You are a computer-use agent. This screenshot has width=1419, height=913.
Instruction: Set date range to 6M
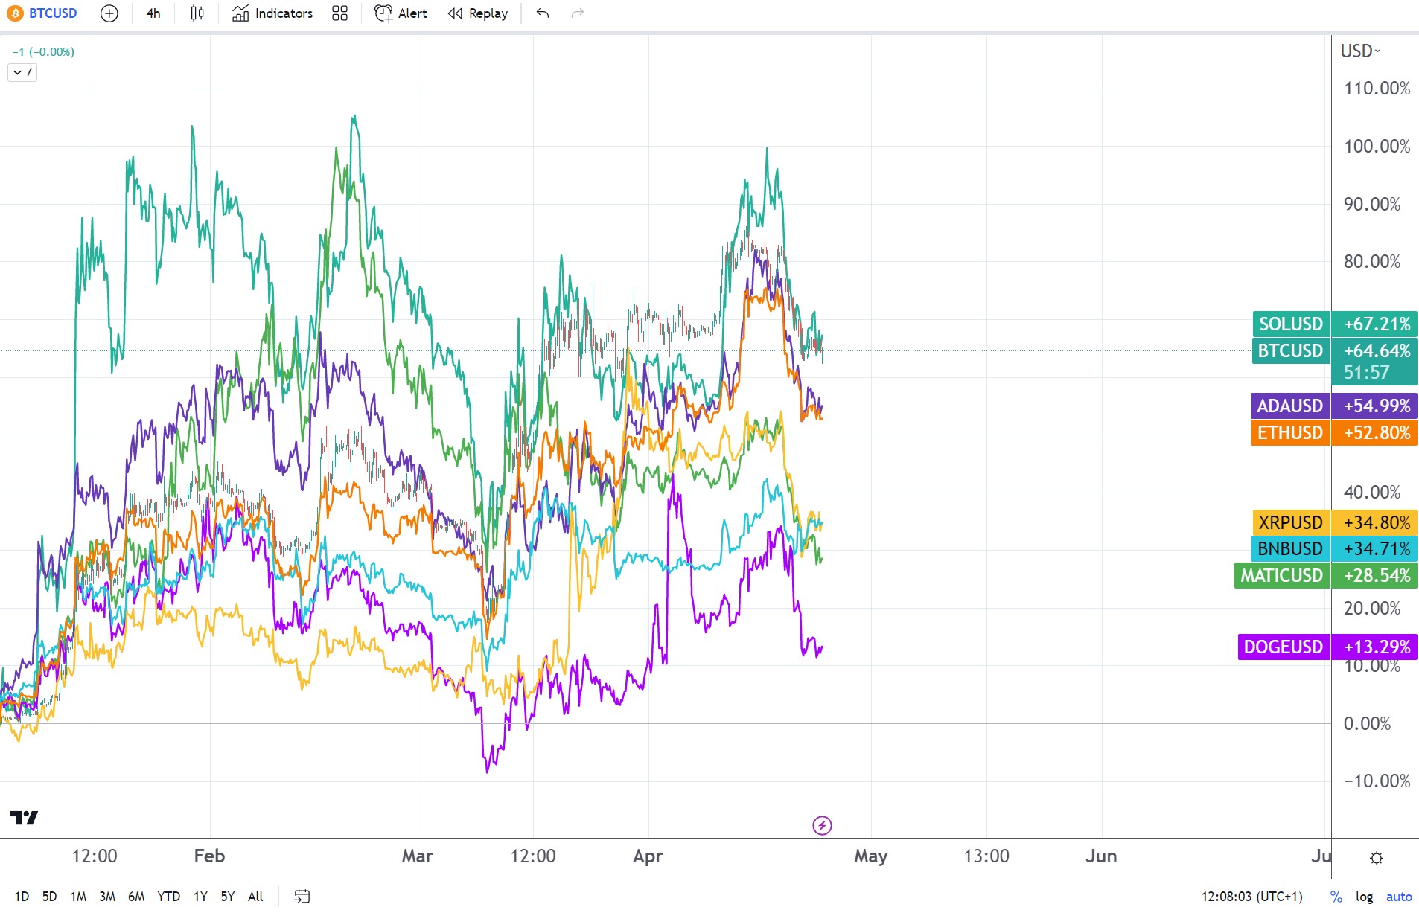click(x=136, y=897)
